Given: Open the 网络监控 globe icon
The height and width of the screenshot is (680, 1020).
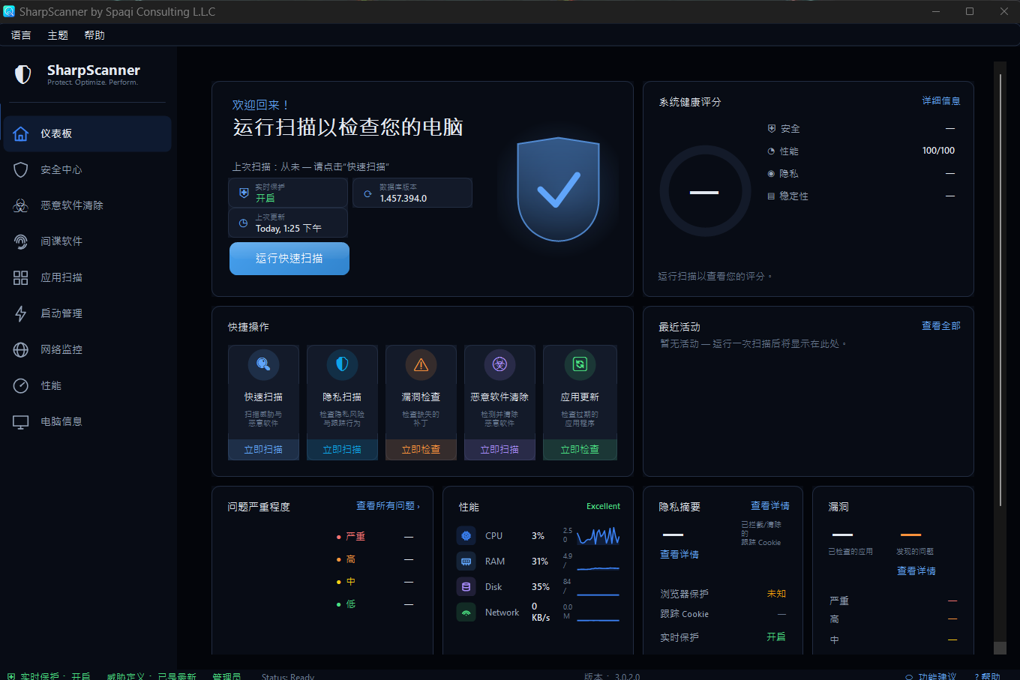Looking at the screenshot, I should 21,349.
